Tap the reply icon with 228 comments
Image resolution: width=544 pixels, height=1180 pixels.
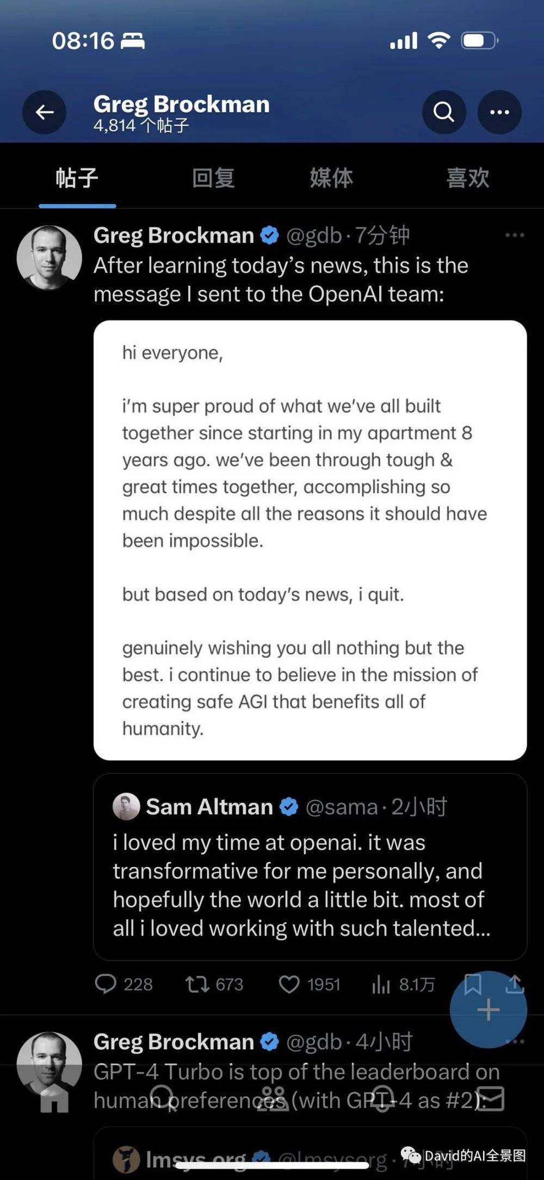[106, 984]
